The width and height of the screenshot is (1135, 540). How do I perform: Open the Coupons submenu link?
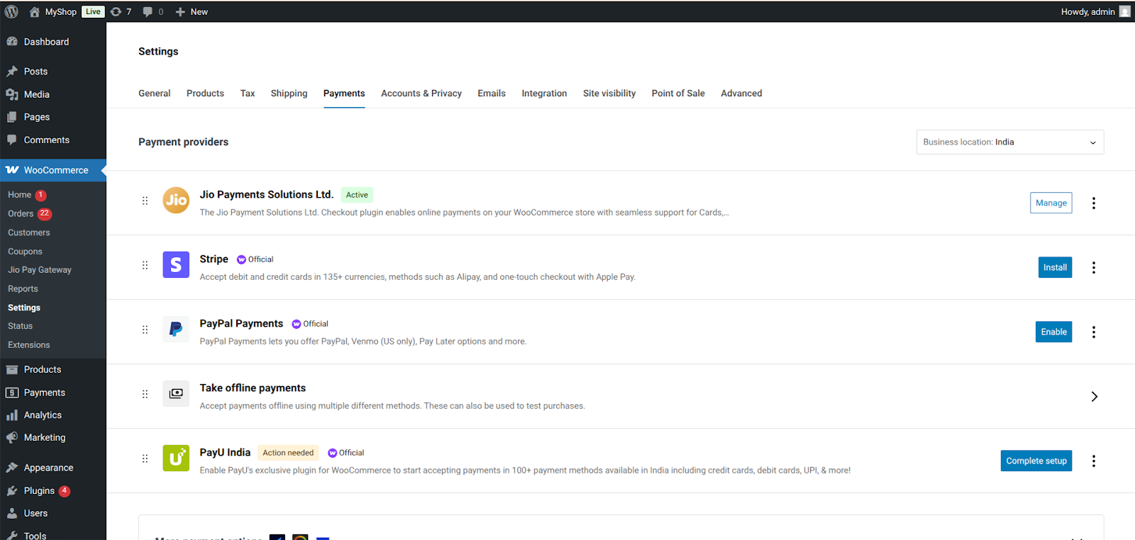(25, 252)
